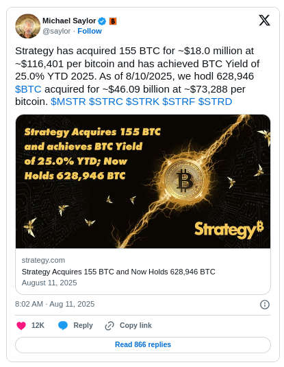284x367 pixels.
Task: Click the $STRK cashtag
Action: pos(142,102)
